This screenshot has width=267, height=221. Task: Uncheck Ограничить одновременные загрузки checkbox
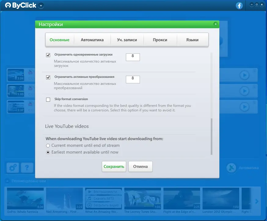[x=48, y=55]
